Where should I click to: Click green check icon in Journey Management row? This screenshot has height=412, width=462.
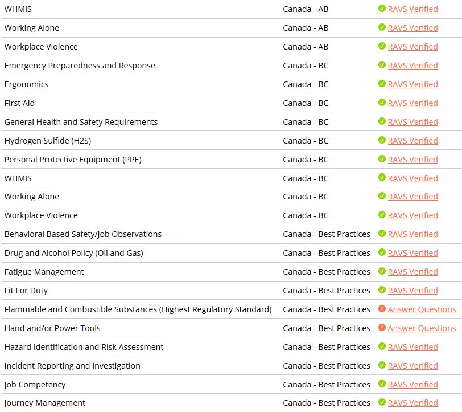pyautogui.click(x=382, y=403)
